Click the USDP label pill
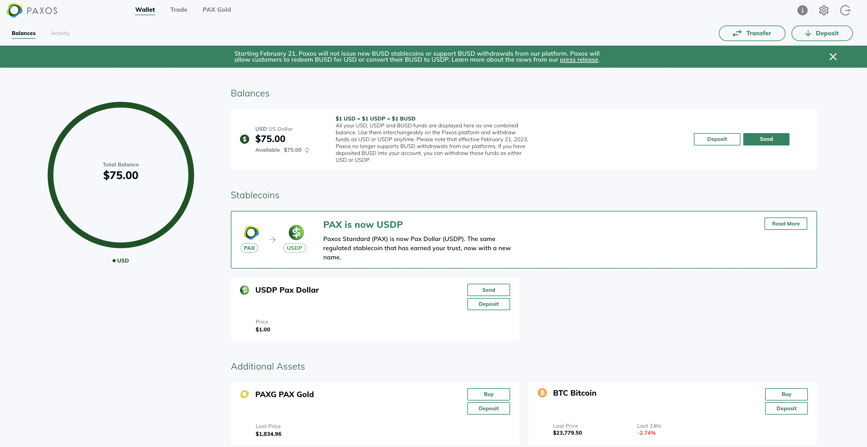 tap(294, 248)
